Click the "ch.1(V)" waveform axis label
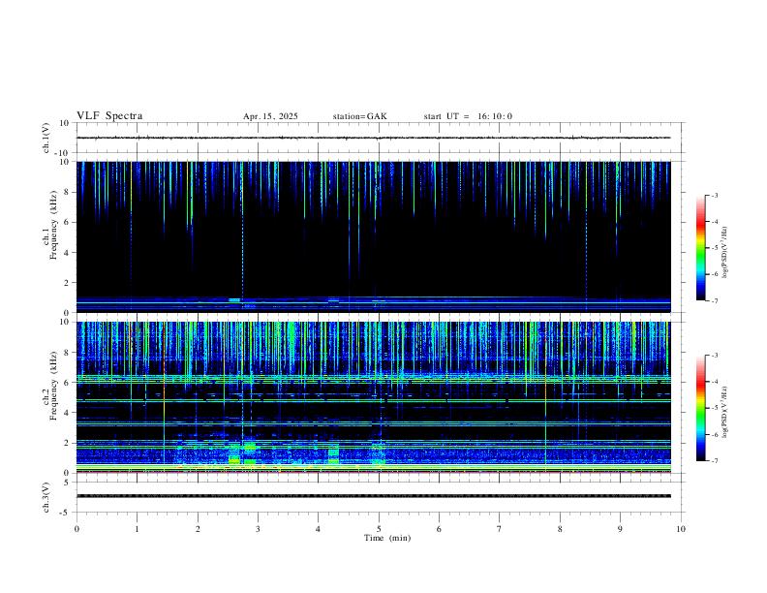The width and height of the screenshot is (767, 593). pos(46,138)
